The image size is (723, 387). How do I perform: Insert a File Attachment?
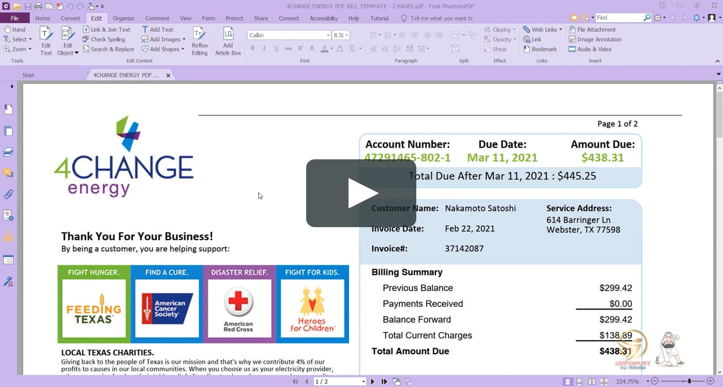[x=593, y=29]
